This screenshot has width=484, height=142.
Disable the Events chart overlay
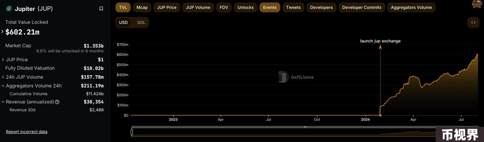pos(270,7)
